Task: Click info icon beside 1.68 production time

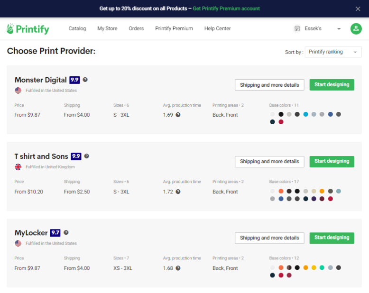Action: [x=178, y=268]
